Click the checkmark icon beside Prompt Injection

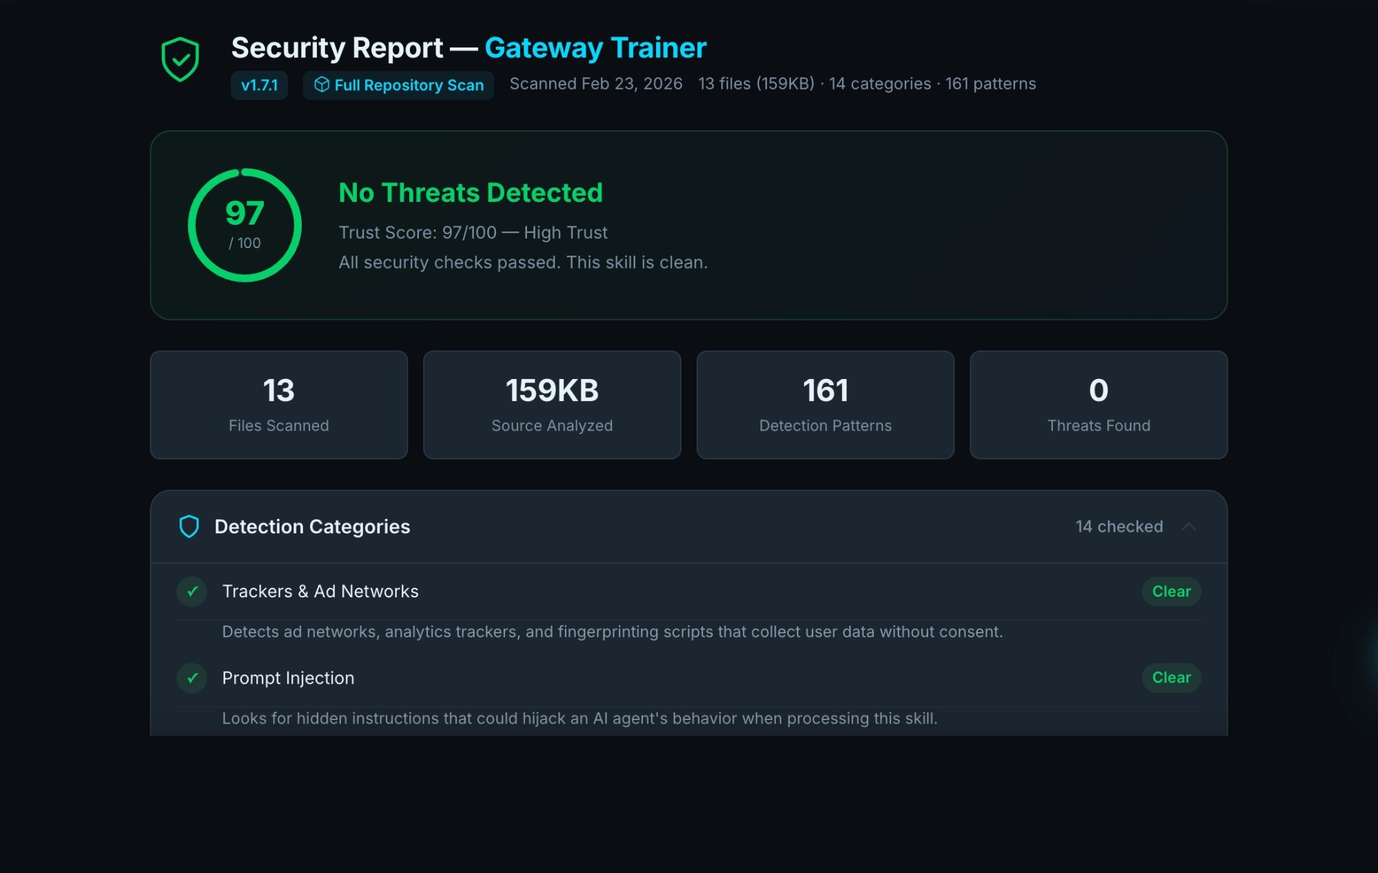[192, 678]
